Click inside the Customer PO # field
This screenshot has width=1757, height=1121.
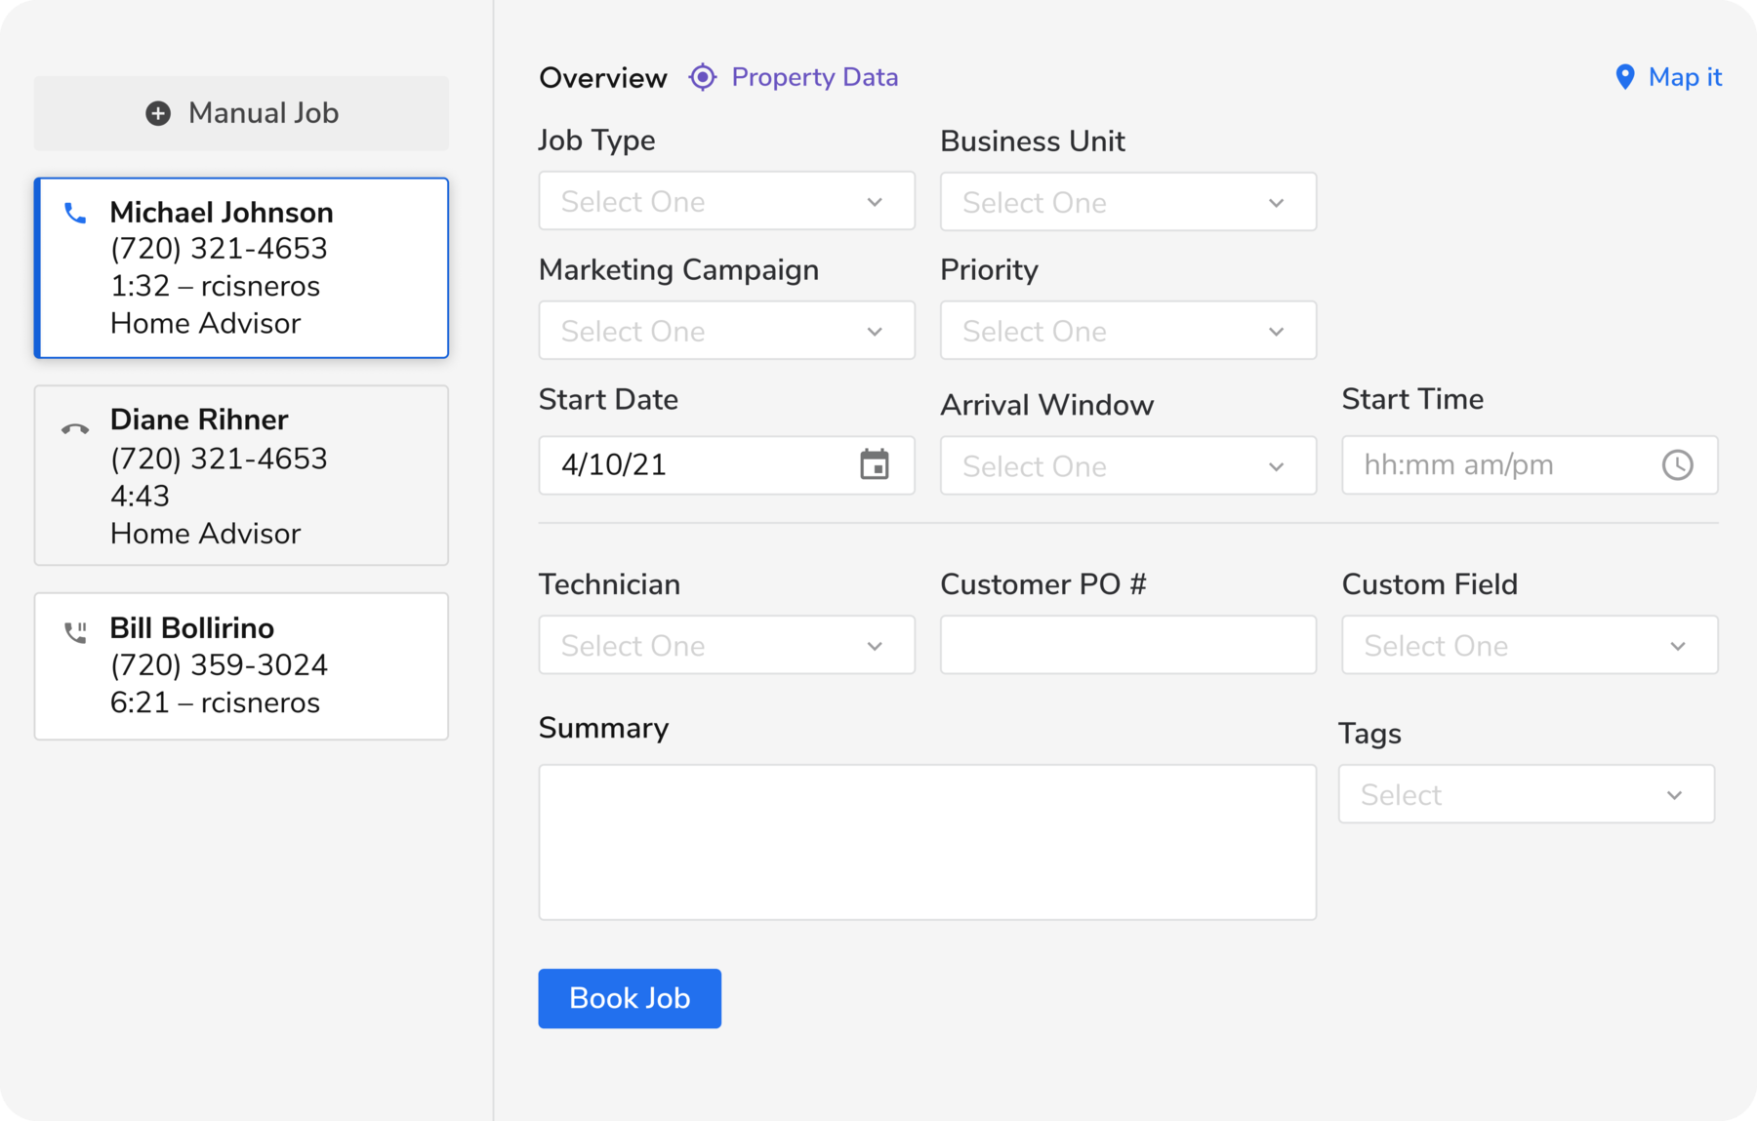1127,645
